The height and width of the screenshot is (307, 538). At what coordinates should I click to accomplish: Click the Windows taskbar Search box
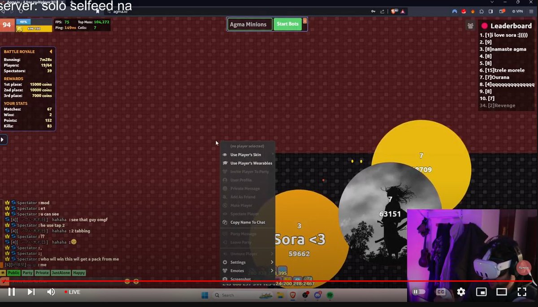point(242,295)
